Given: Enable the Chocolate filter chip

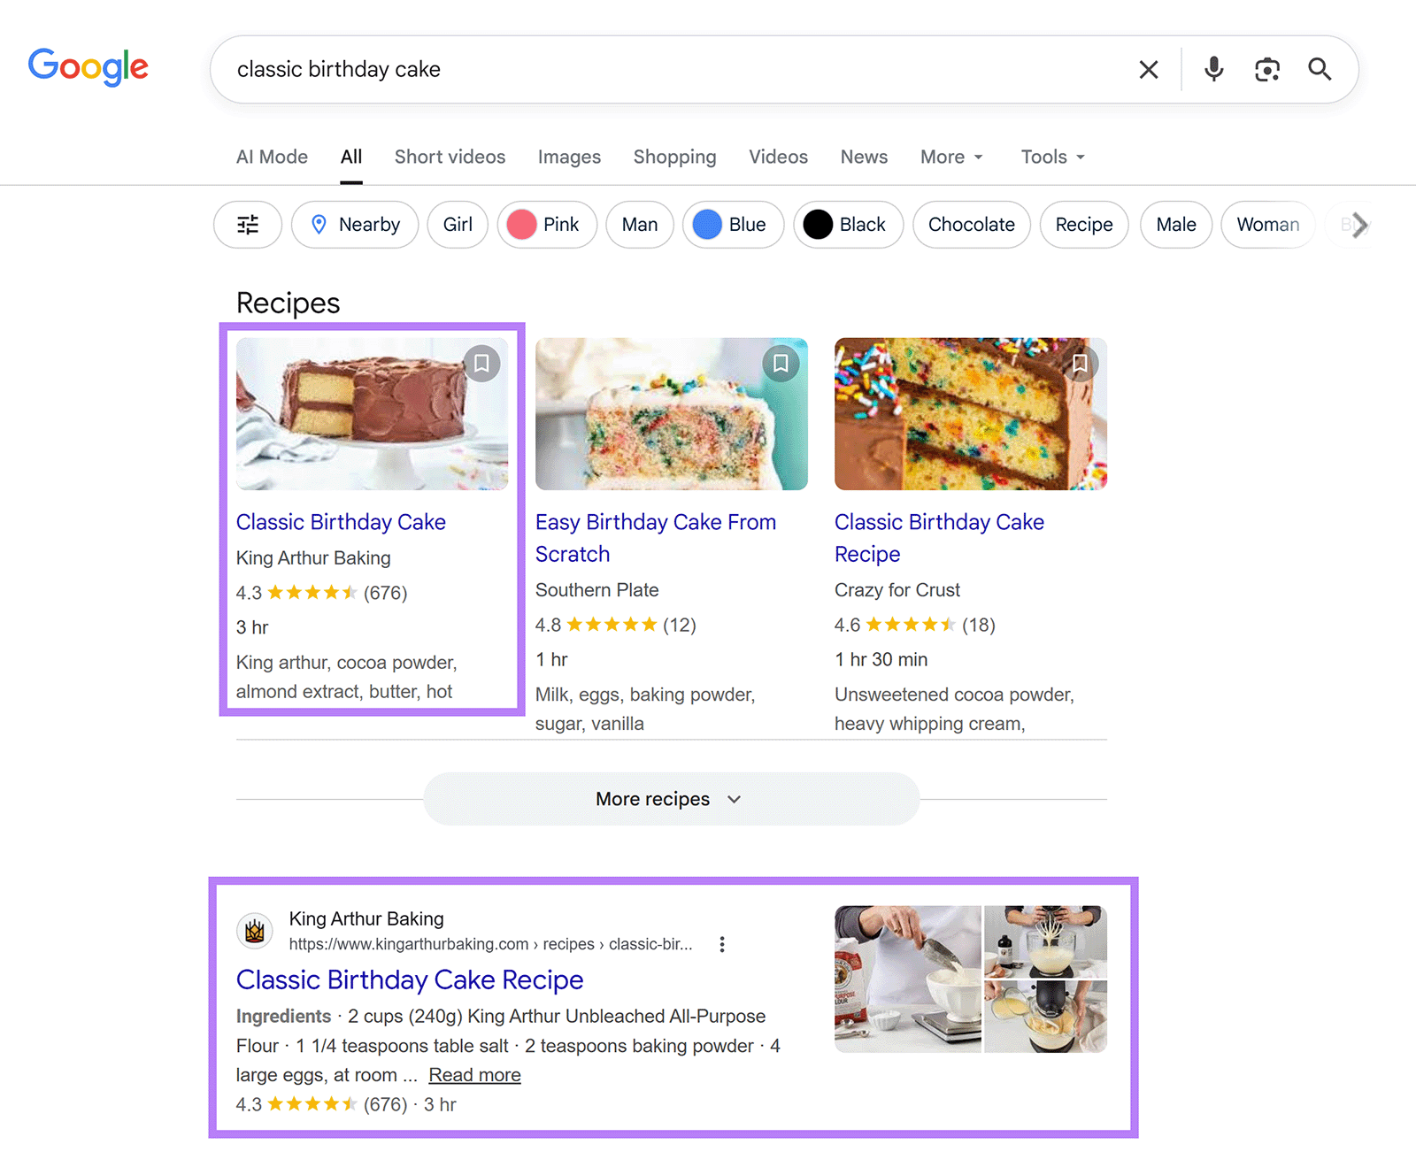Looking at the screenshot, I should pyautogui.click(x=971, y=225).
